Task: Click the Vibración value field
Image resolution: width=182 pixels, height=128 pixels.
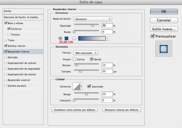Action: click(x=107, y=100)
